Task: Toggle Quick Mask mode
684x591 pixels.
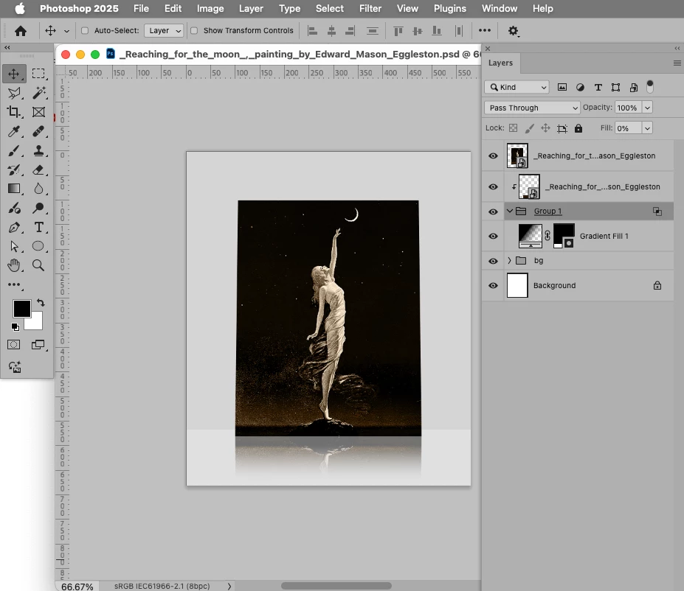Action: (14, 344)
